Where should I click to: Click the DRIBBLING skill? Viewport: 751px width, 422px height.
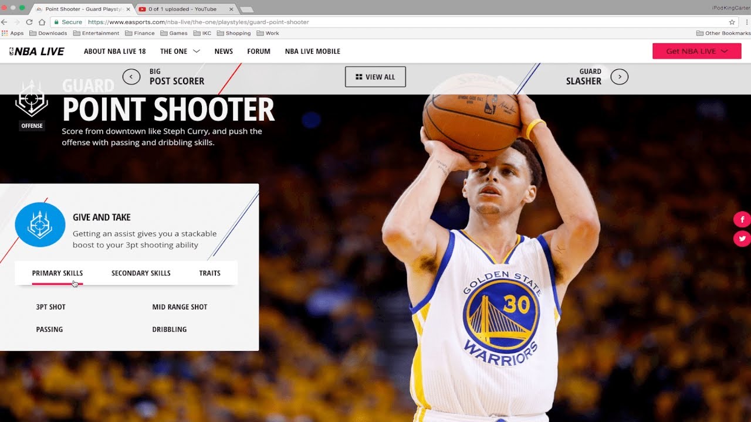click(170, 329)
